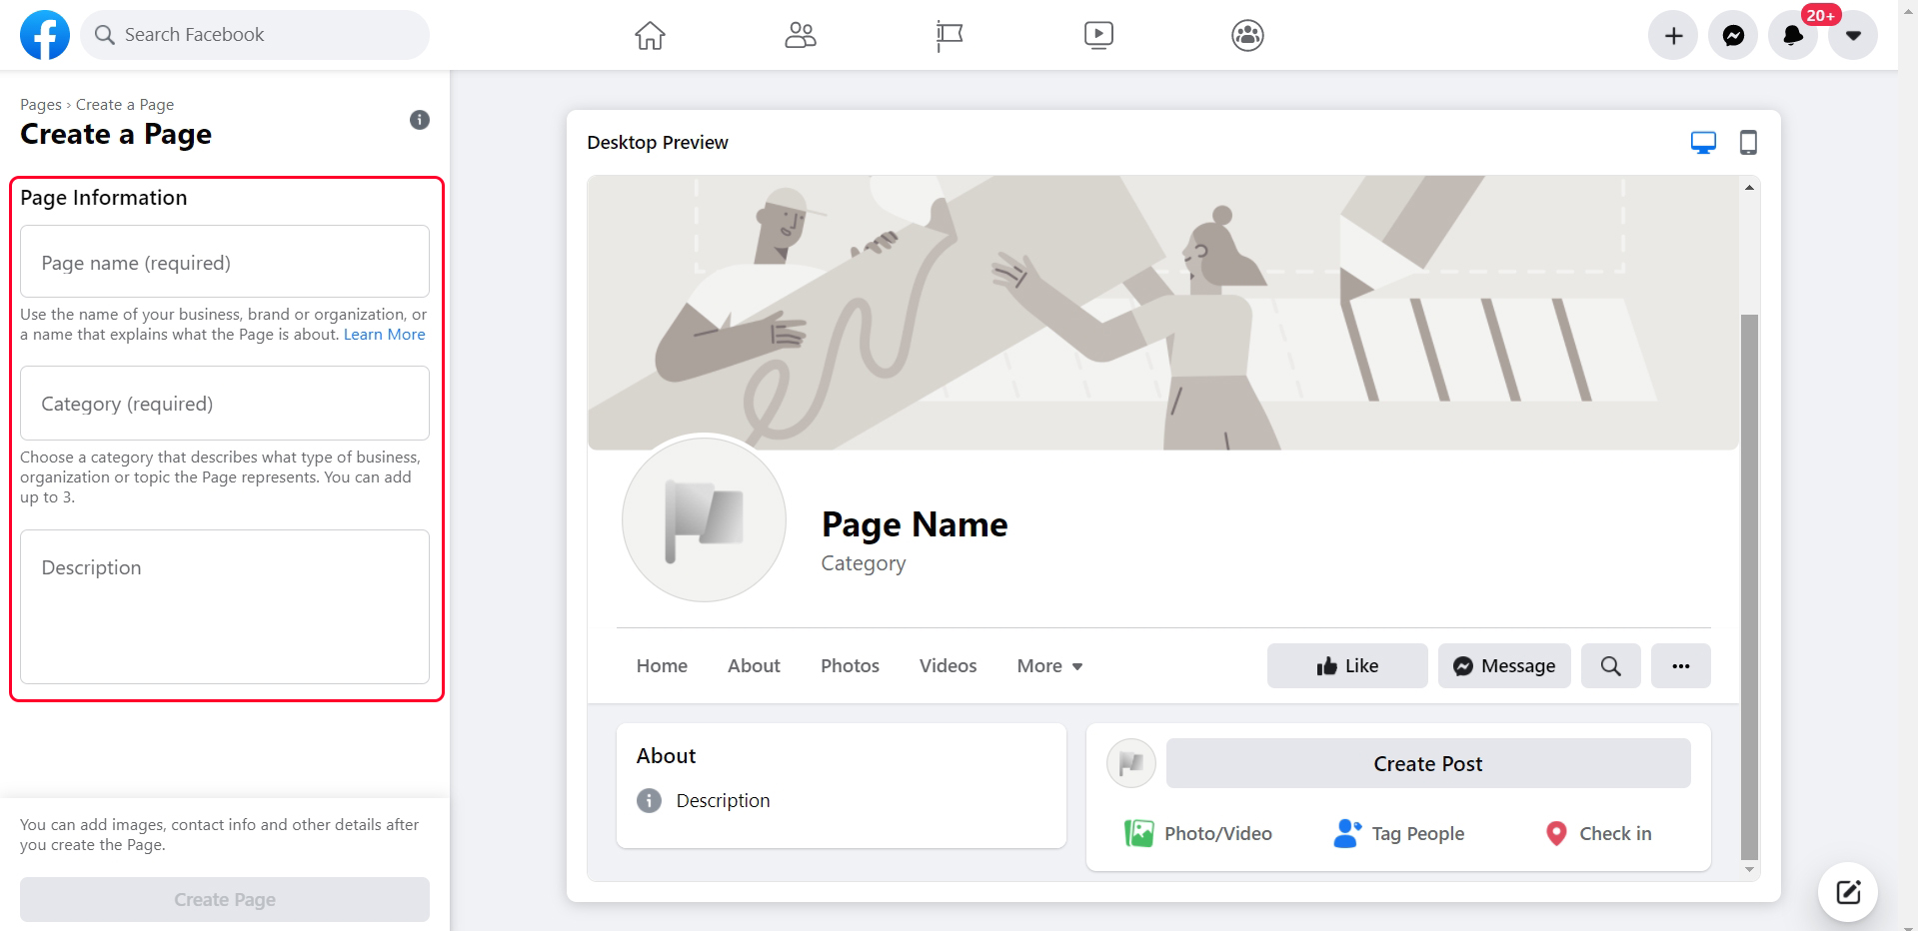
Task: Click the Learn More link
Action: pyautogui.click(x=384, y=334)
